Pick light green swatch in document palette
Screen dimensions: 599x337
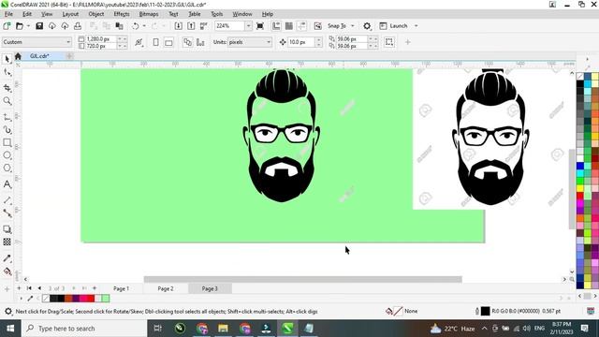click(106, 299)
